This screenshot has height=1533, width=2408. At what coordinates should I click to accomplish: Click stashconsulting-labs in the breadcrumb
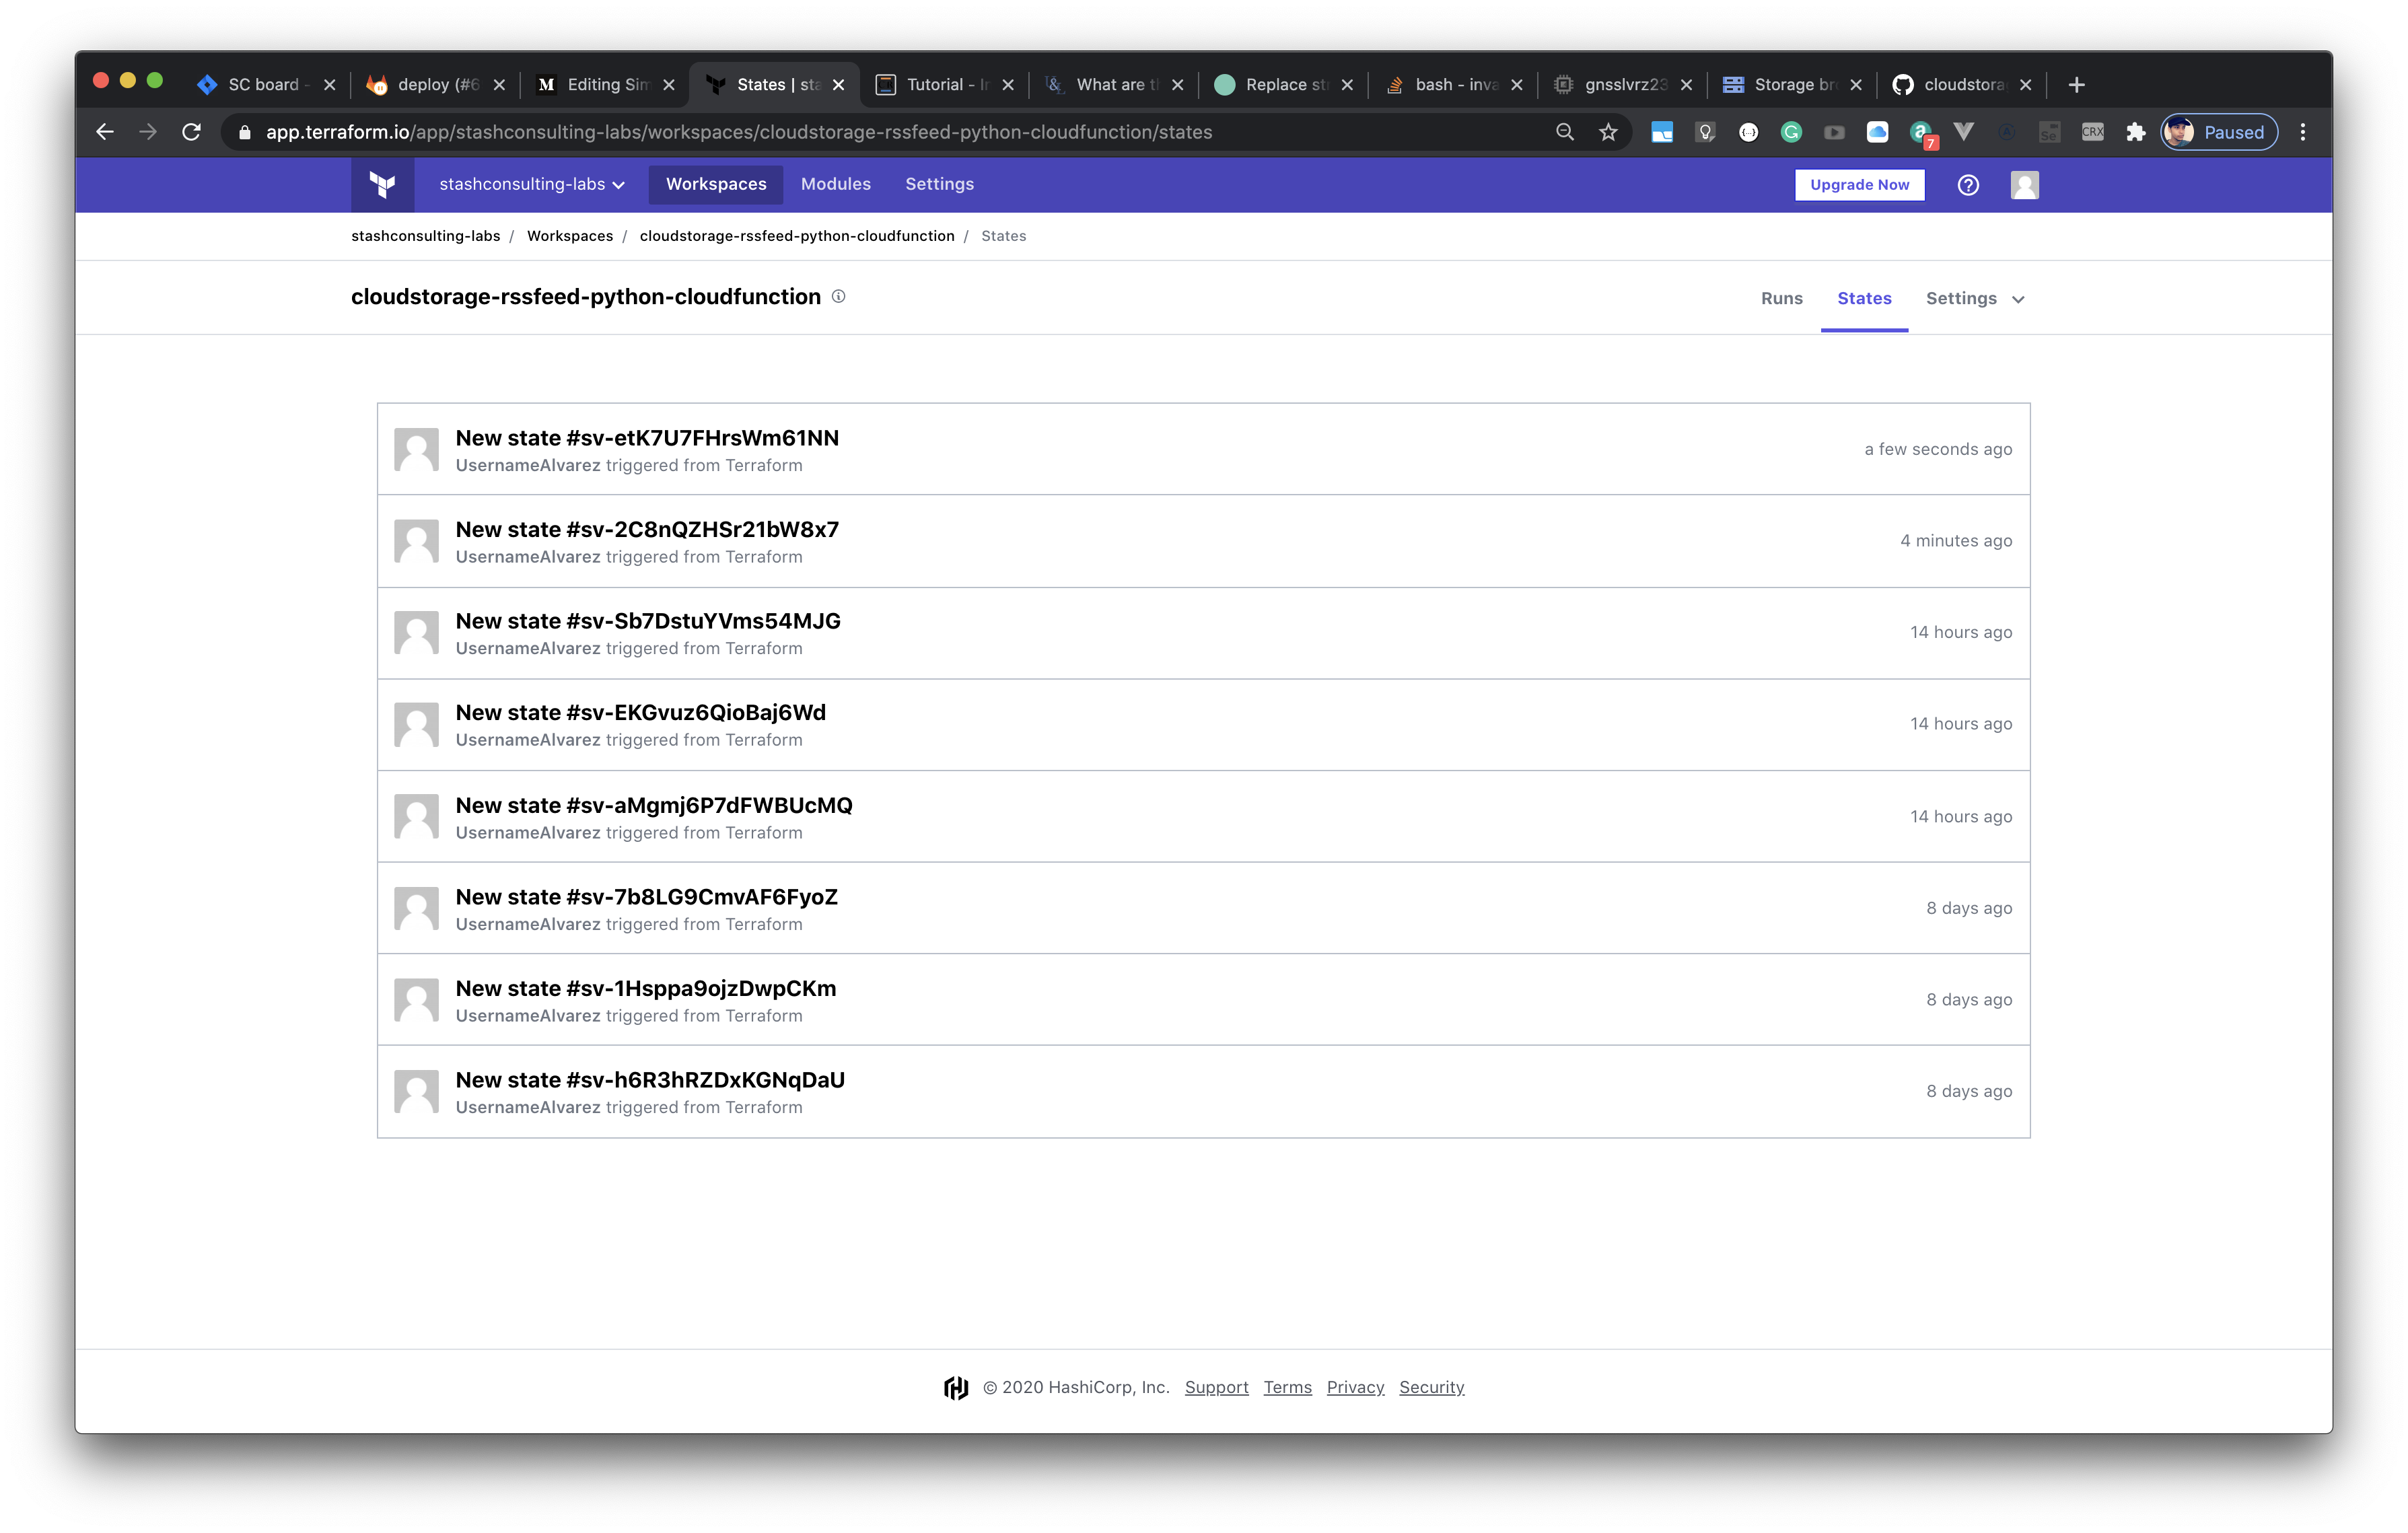(425, 236)
